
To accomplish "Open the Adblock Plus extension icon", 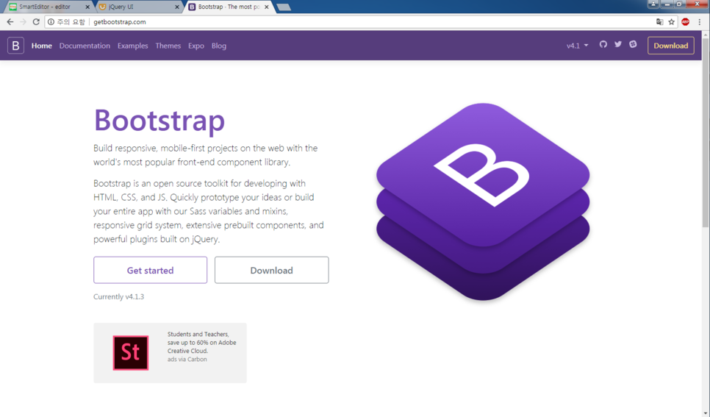I will pyautogui.click(x=686, y=22).
